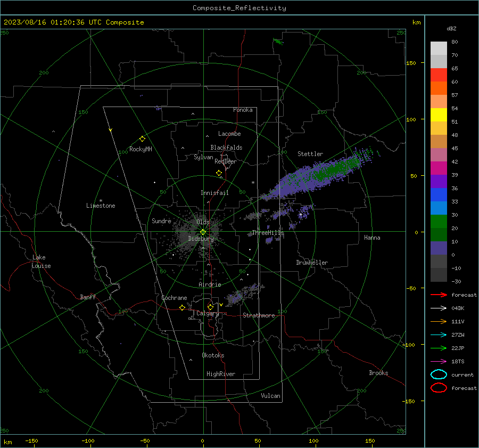Click the small green echo at top of map
This screenshot has width=479, height=448.
click(278, 41)
